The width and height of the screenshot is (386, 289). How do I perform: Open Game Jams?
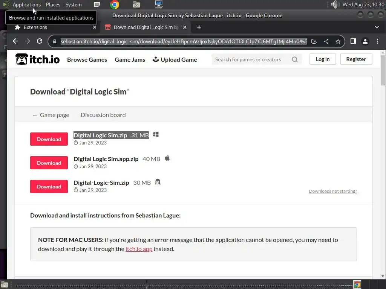coord(130,59)
